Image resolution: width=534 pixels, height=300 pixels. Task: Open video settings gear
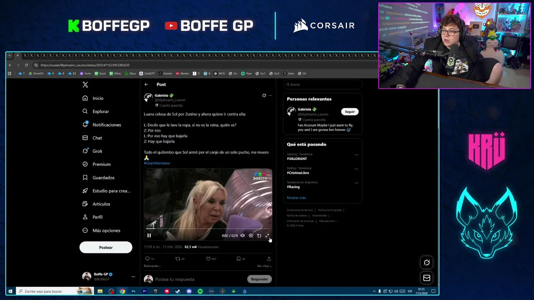[251, 235]
